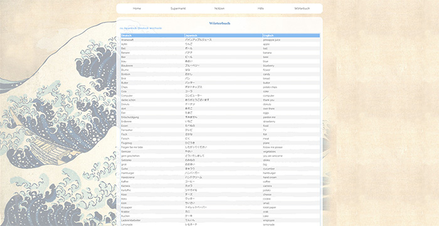Open the Wörterbuch navigation item

point(302,8)
